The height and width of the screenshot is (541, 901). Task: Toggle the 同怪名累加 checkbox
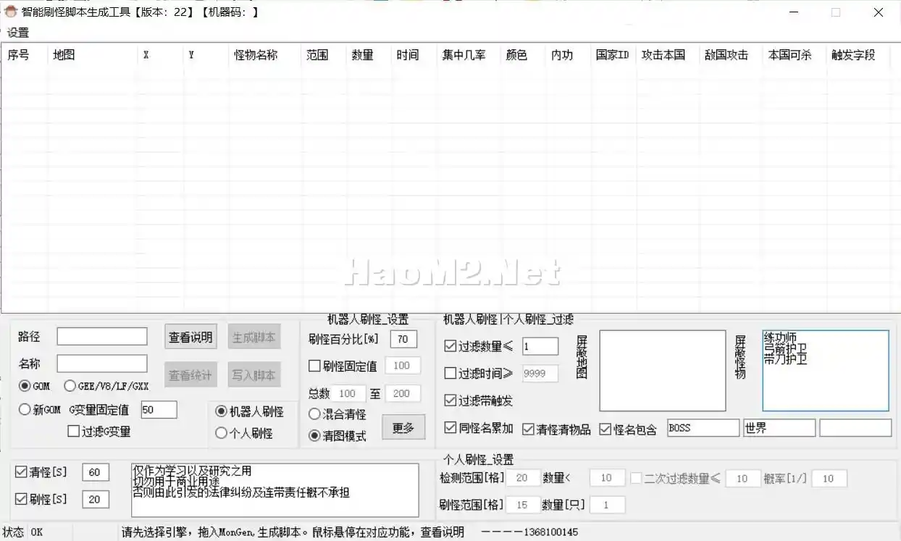click(479, 428)
